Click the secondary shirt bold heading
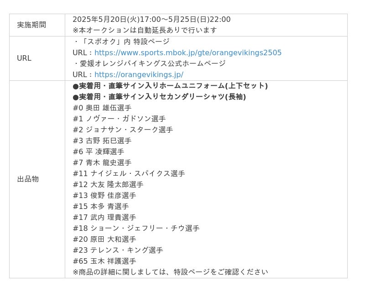Image resolution: width=365 pixels, height=292 pixels. (x=159, y=97)
